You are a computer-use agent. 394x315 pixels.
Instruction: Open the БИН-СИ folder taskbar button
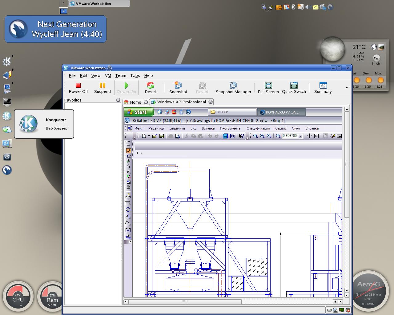click(x=232, y=112)
